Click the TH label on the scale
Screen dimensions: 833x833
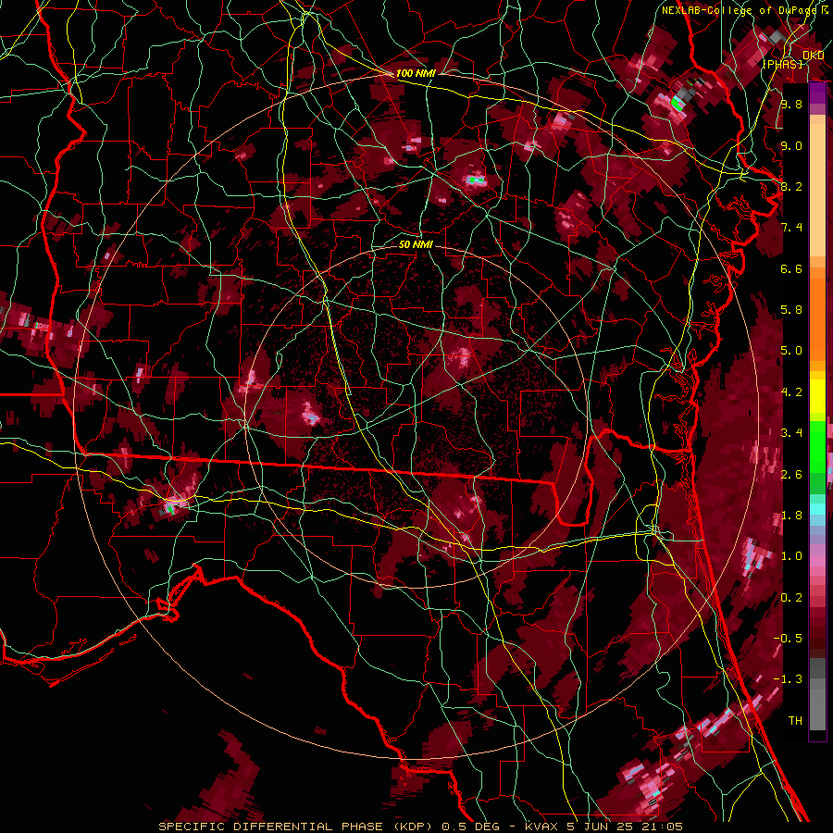795,721
